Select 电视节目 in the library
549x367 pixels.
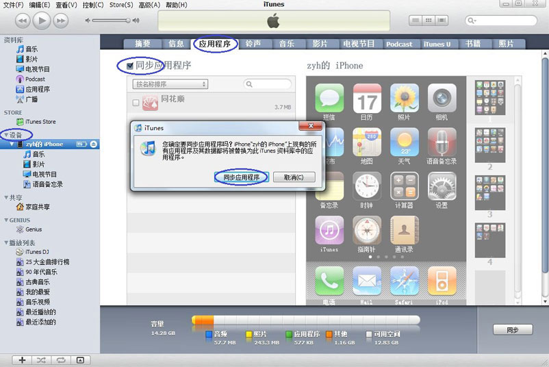point(34,69)
